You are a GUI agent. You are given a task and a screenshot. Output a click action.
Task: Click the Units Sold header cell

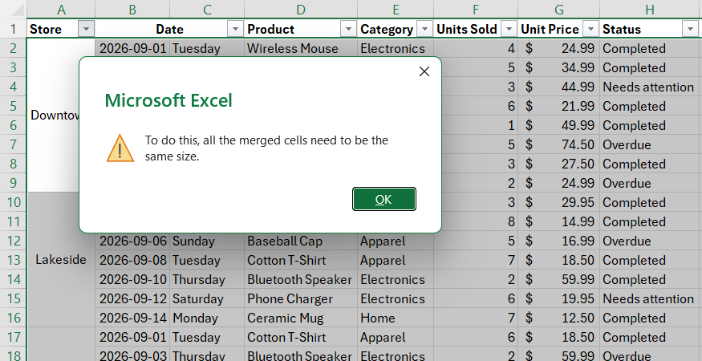(x=476, y=29)
